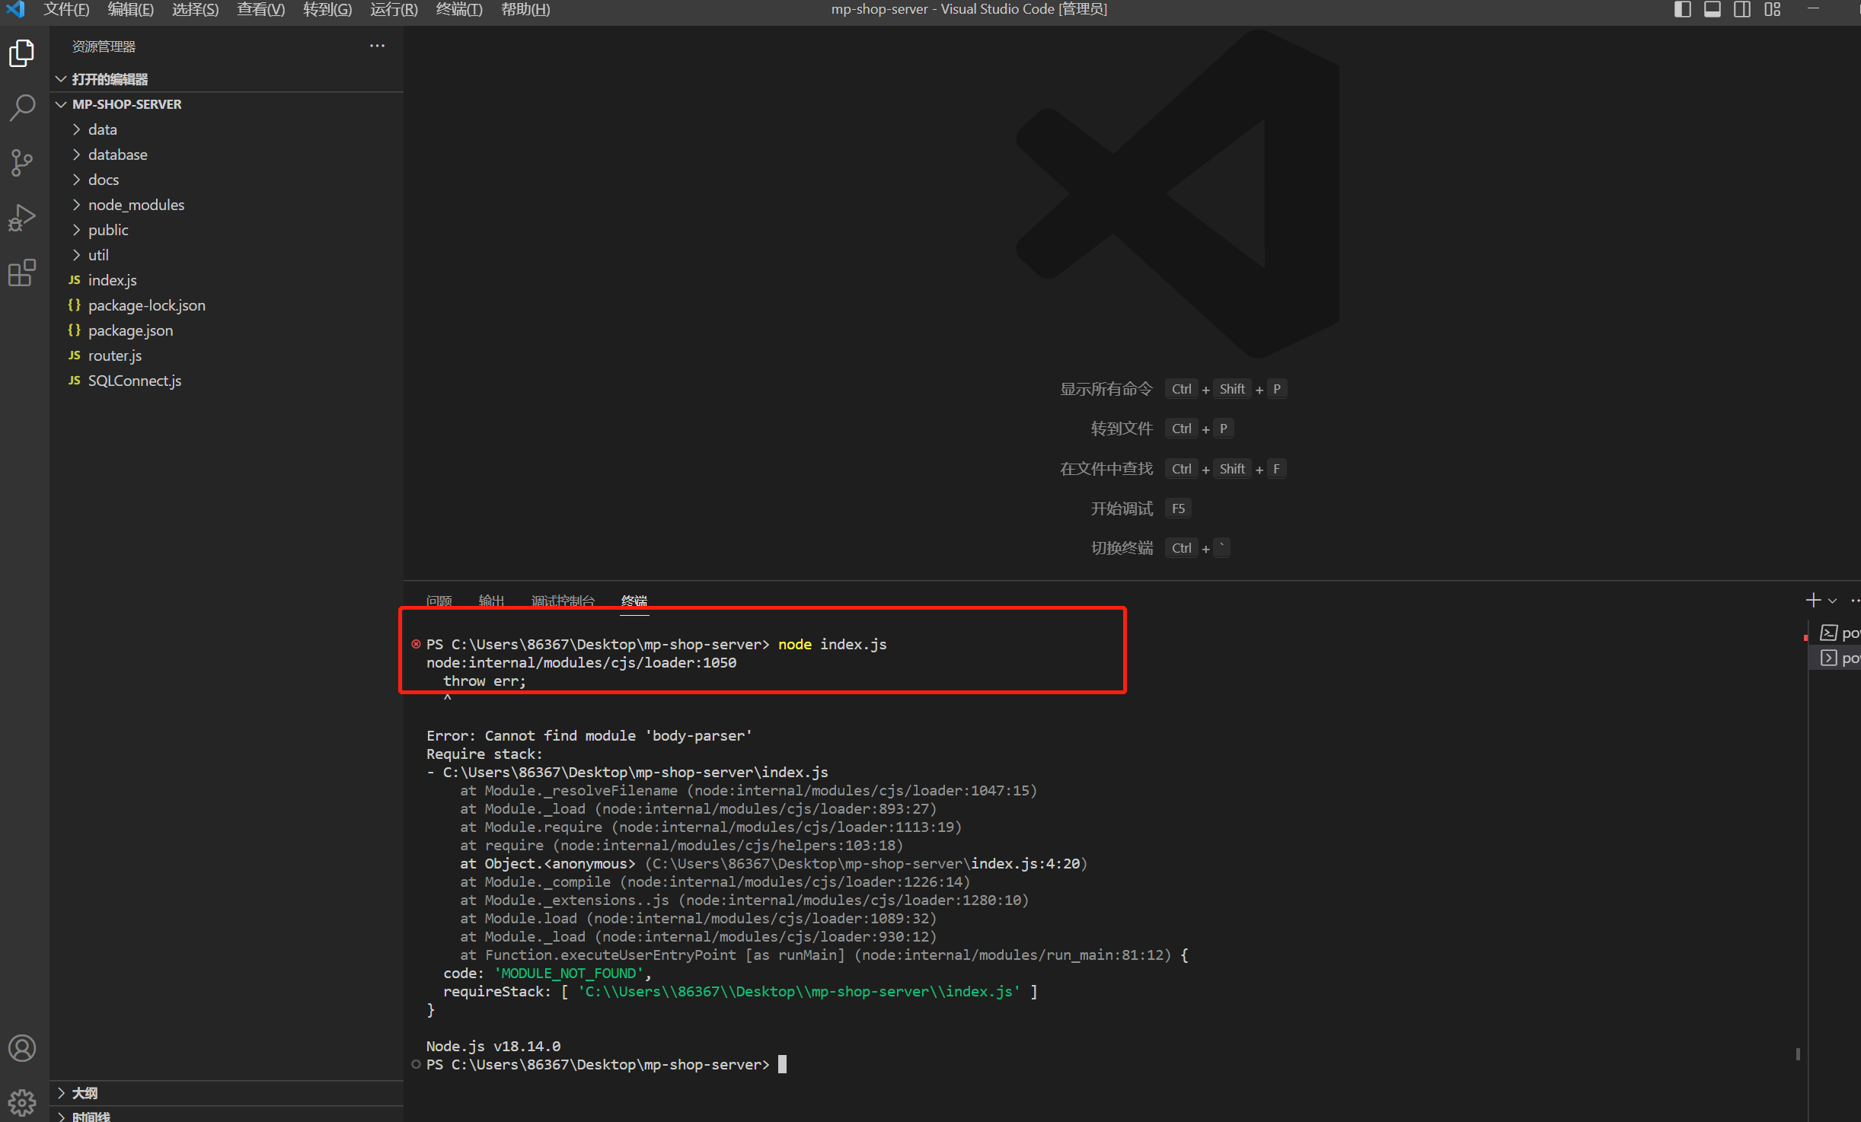This screenshot has width=1861, height=1122.
Task: Click the 资源管理器 explorer title
Action: tap(104, 46)
